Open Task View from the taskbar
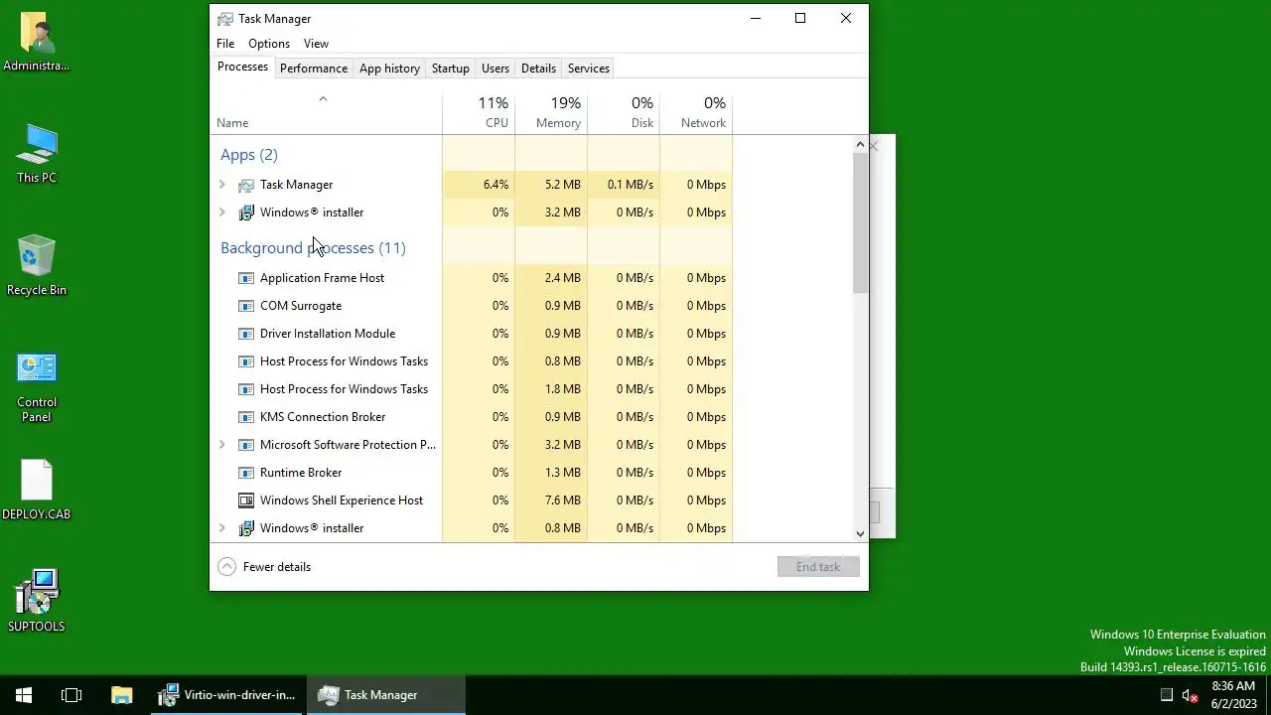The height and width of the screenshot is (715, 1271). click(71, 695)
